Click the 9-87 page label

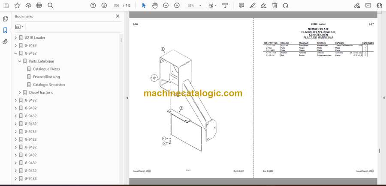[x=371, y=24]
